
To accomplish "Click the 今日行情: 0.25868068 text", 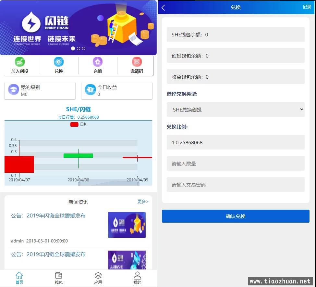I will (78, 117).
